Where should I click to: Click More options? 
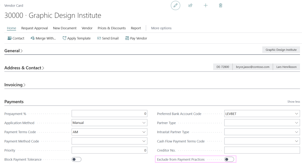[x=161, y=28]
